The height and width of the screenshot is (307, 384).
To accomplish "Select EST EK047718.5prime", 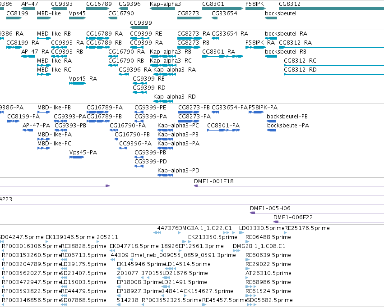I will click(134, 246).
